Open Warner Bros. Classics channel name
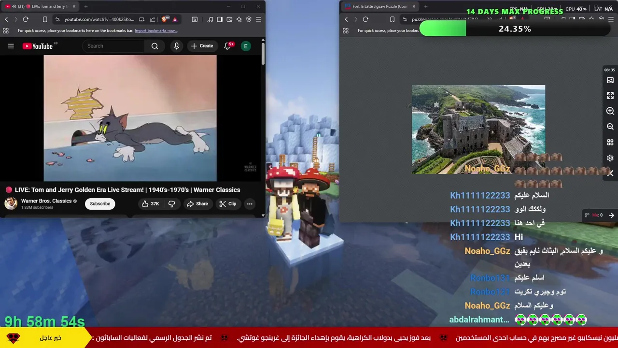618x348 pixels. 46,201
